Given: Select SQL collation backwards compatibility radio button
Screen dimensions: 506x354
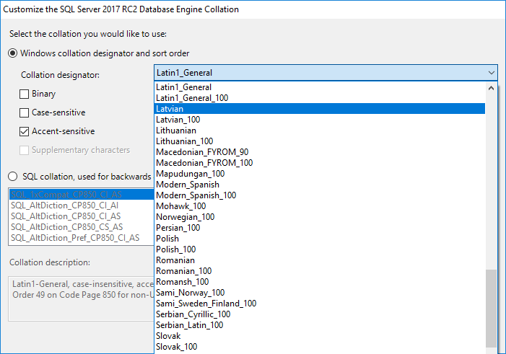Looking at the screenshot, I should [x=12, y=177].
